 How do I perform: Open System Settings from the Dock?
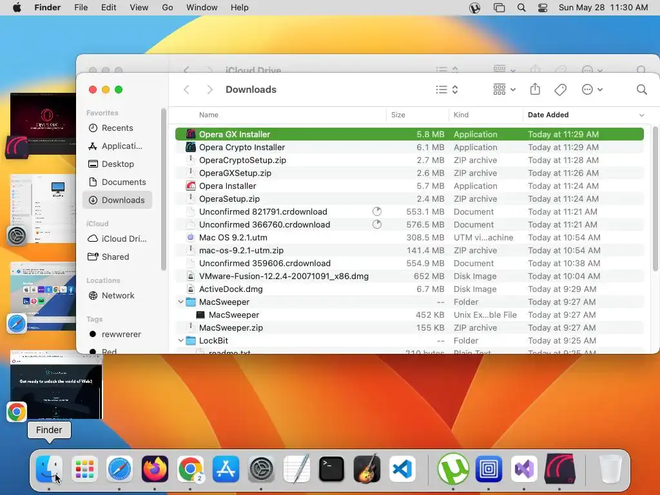[261, 469]
